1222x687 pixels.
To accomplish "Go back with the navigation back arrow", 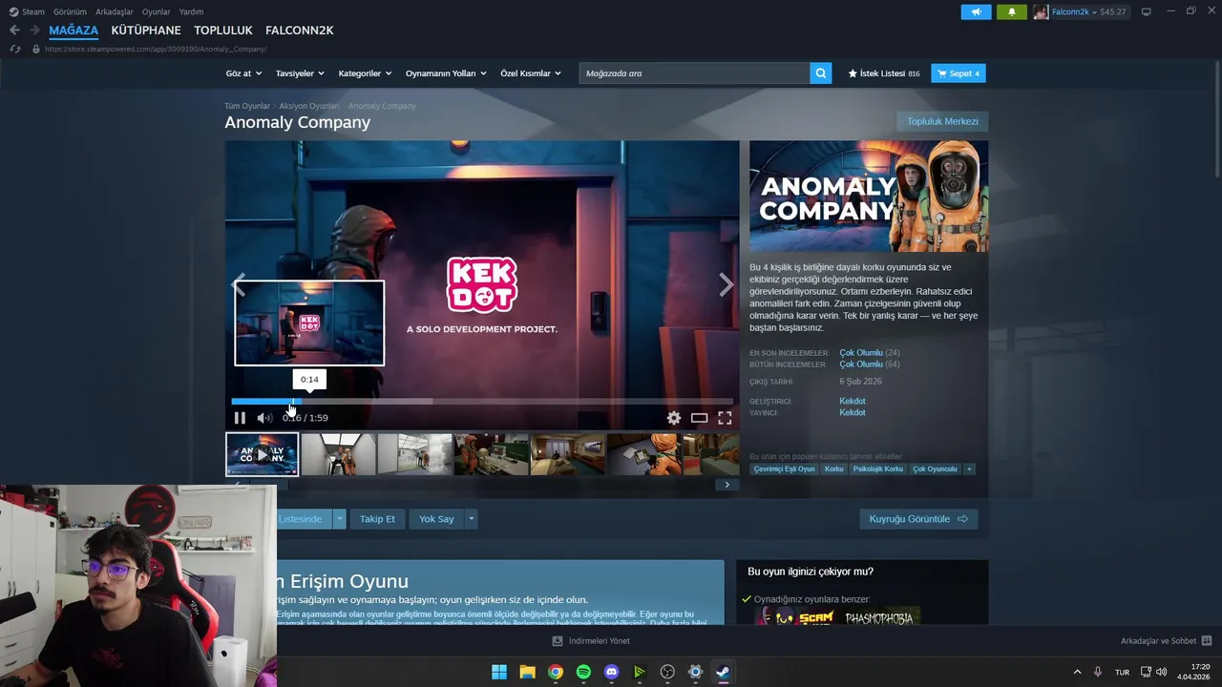I will [x=14, y=31].
